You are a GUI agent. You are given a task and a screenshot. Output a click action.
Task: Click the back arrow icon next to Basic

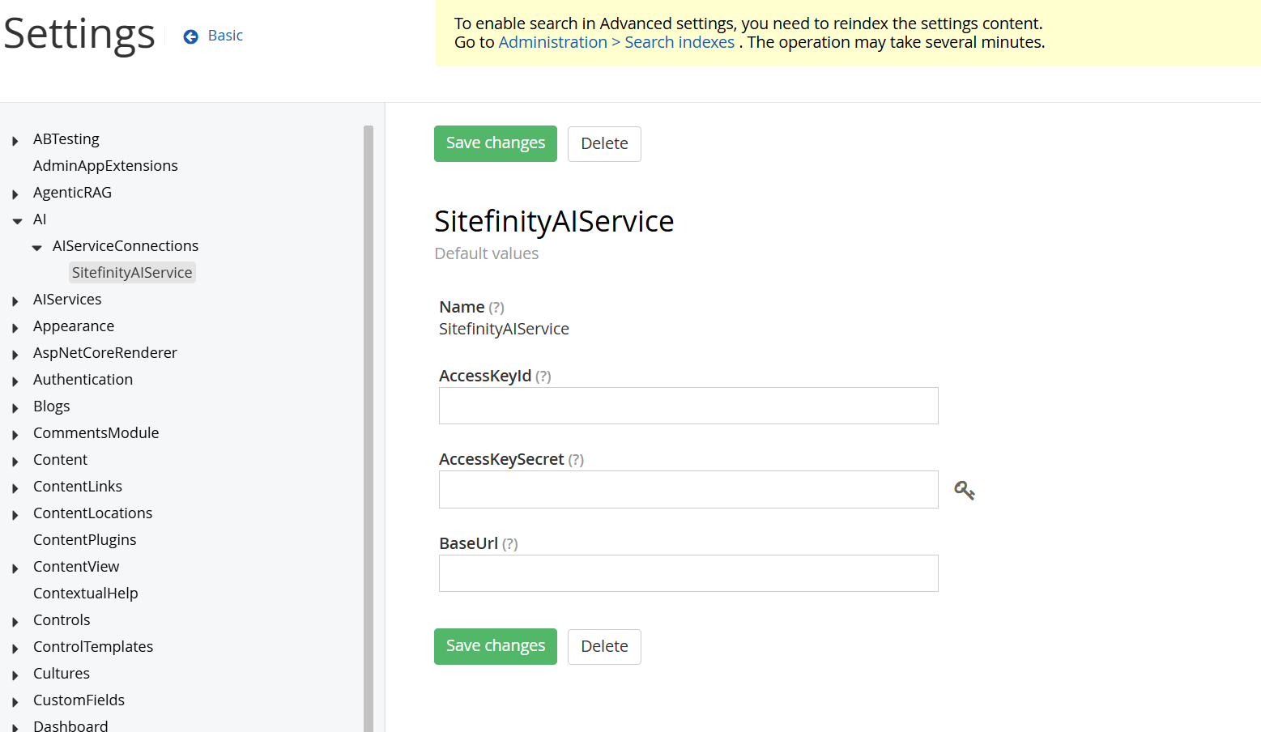click(191, 36)
